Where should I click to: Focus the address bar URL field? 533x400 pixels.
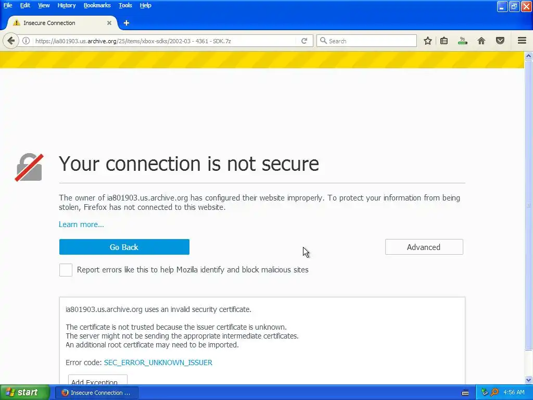[165, 41]
